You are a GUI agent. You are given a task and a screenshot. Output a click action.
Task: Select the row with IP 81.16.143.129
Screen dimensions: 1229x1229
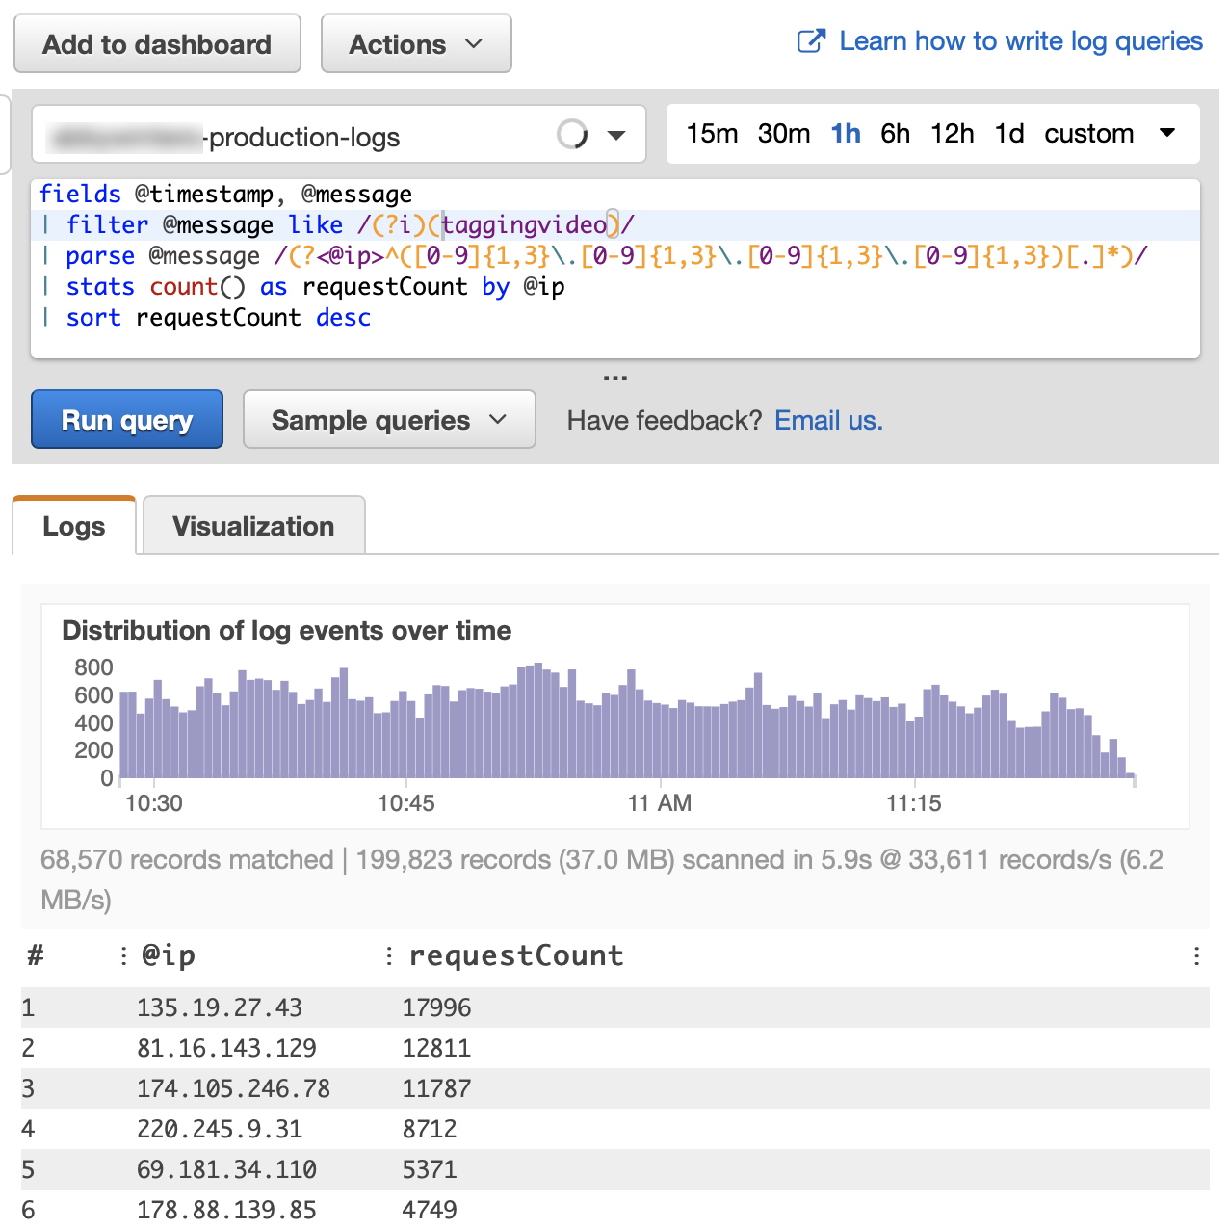pyautogui.click(x=614, y=1048)
